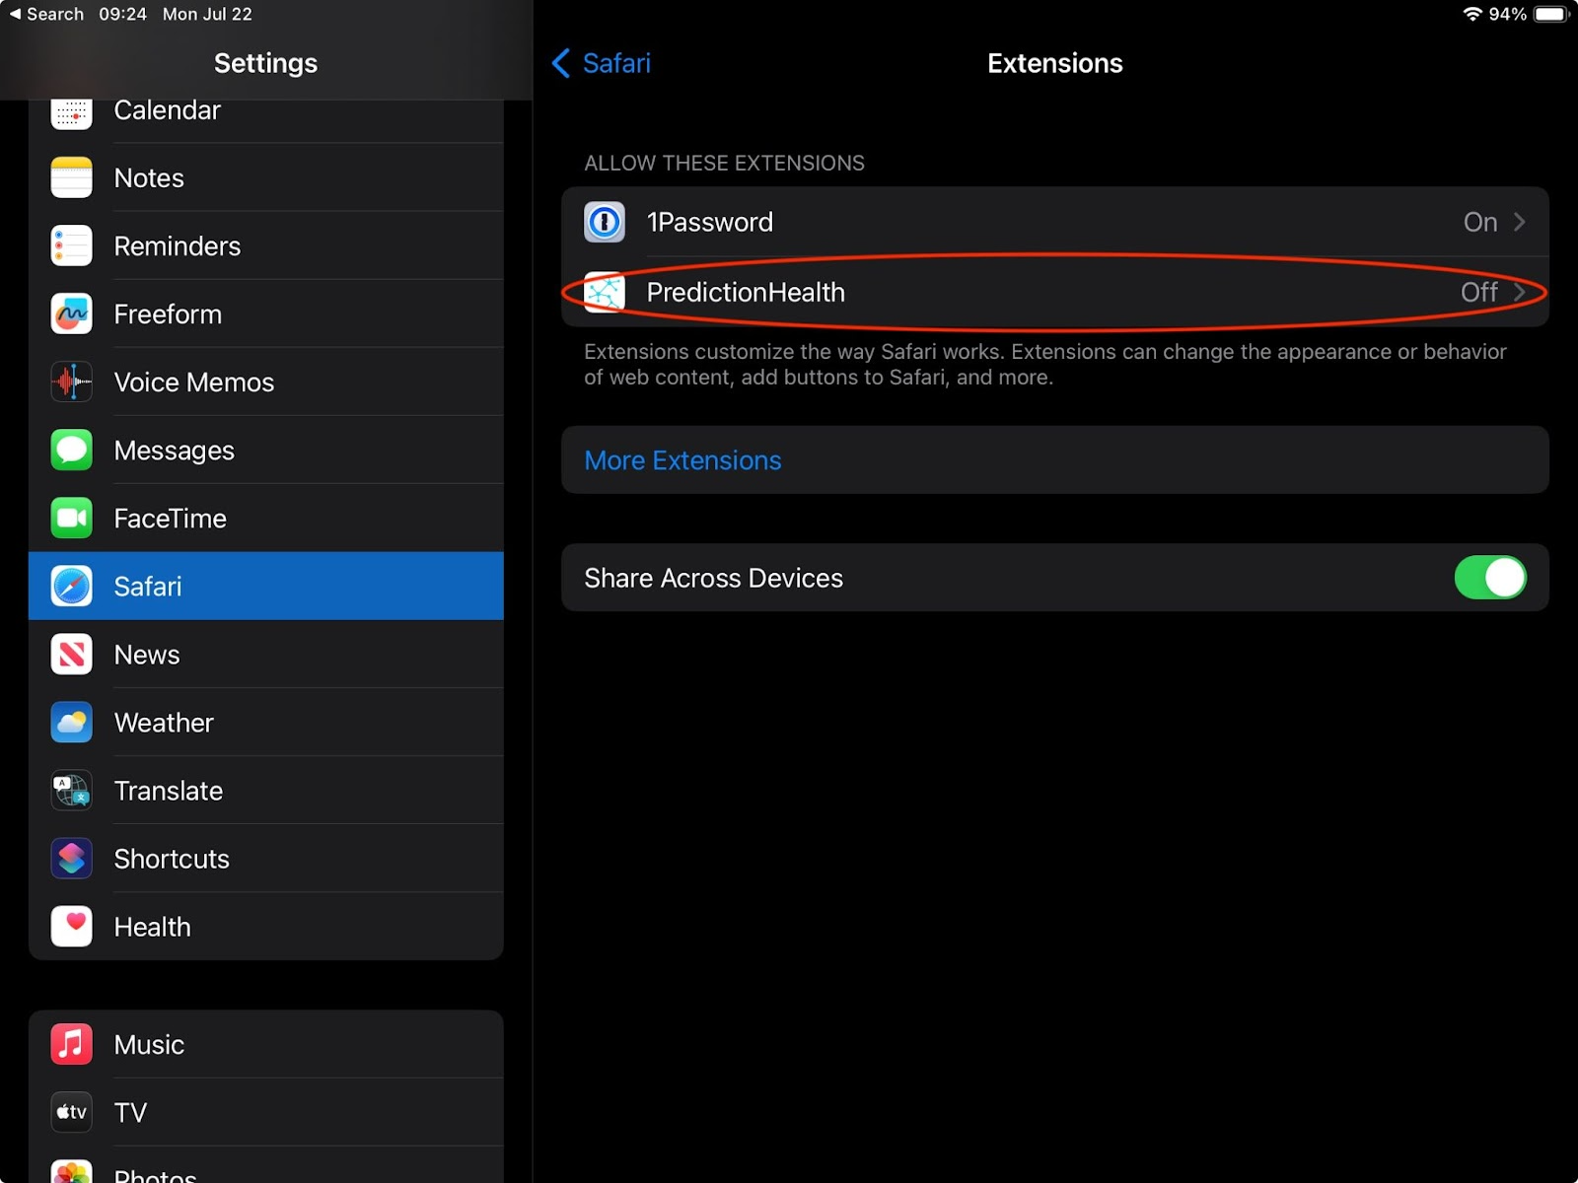Open Freeform settings
The height and width of the screenshot is (1183, 1578).
click(266, 313)
